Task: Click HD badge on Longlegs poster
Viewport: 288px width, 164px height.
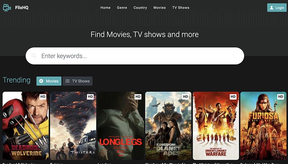Action: point(138,97)
